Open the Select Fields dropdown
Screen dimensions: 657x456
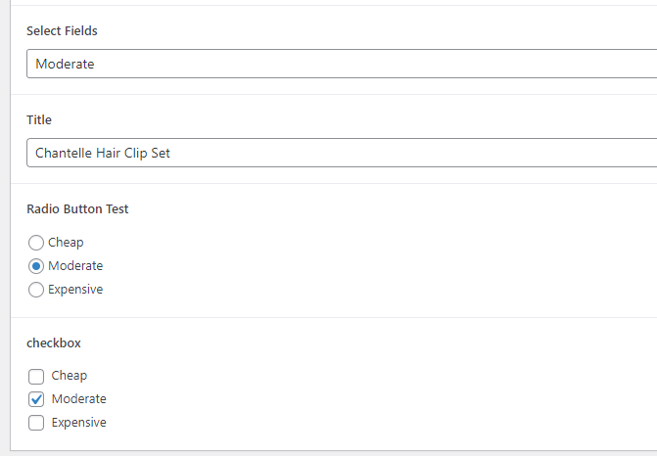point(342,64)
